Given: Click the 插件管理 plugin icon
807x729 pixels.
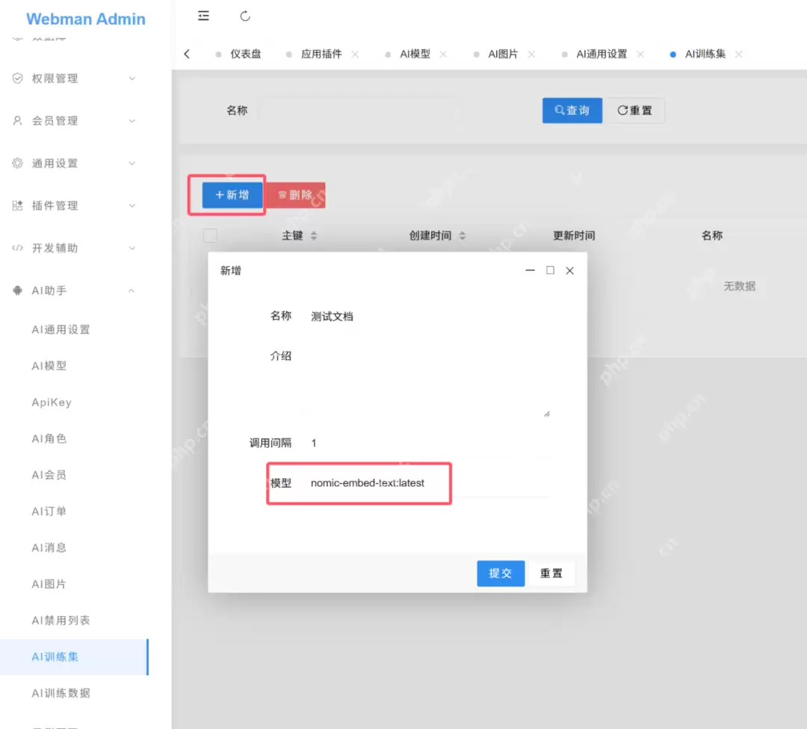Looking at the screenshot, I should (x=18, y=205).
